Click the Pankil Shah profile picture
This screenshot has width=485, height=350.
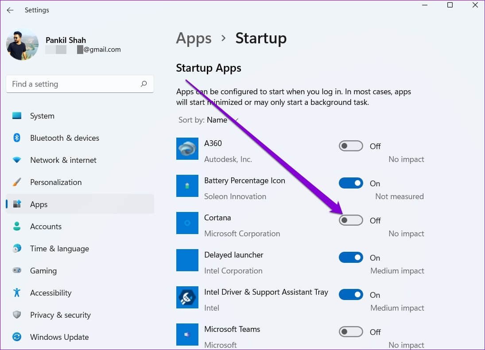(22, 45)
